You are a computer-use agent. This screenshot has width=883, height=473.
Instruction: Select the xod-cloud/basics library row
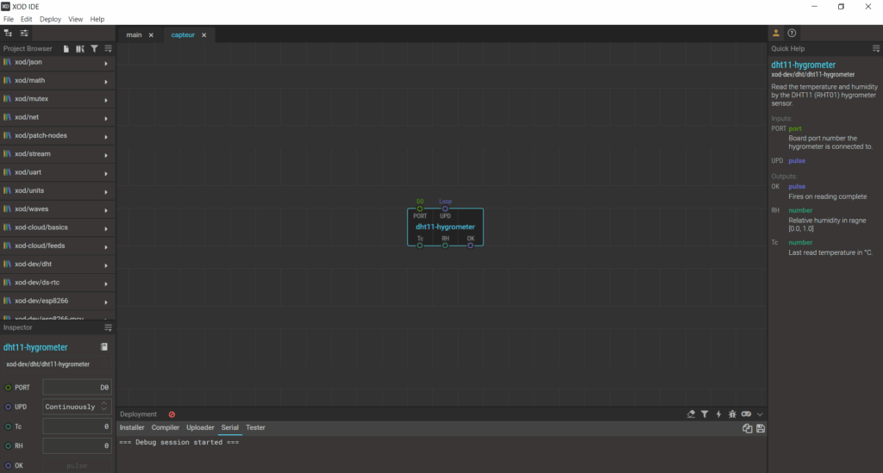(58, 227)
